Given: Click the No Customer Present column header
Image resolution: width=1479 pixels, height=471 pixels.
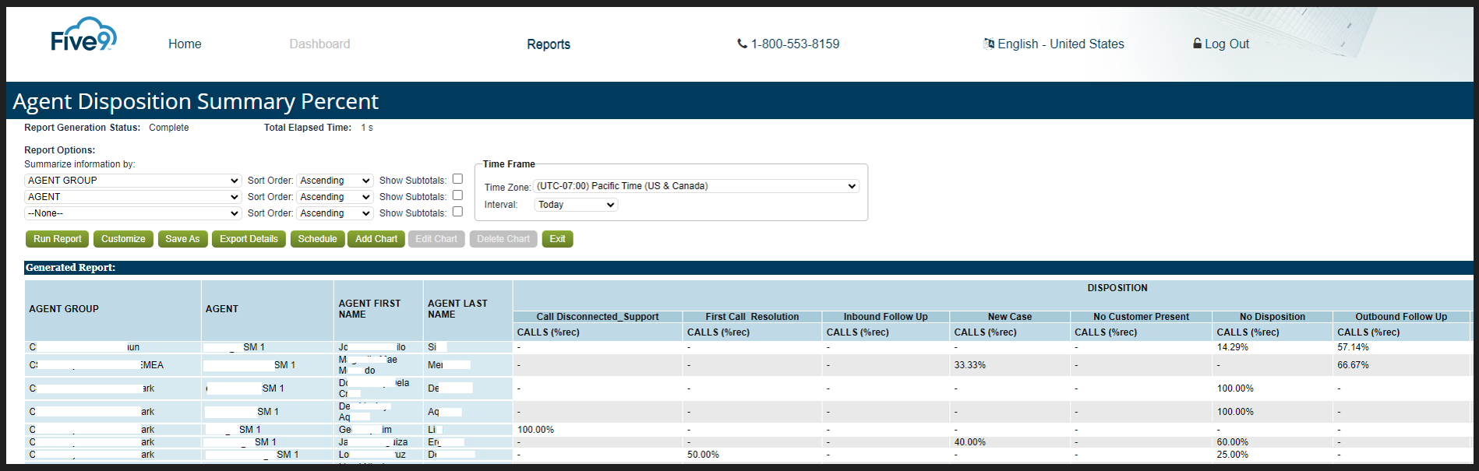Looking at the screenshot, I should tap(1141, 317).
